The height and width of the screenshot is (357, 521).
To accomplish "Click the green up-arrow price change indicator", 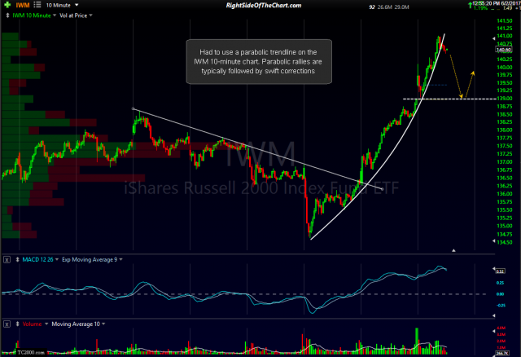I will click(x=470, y=5).
